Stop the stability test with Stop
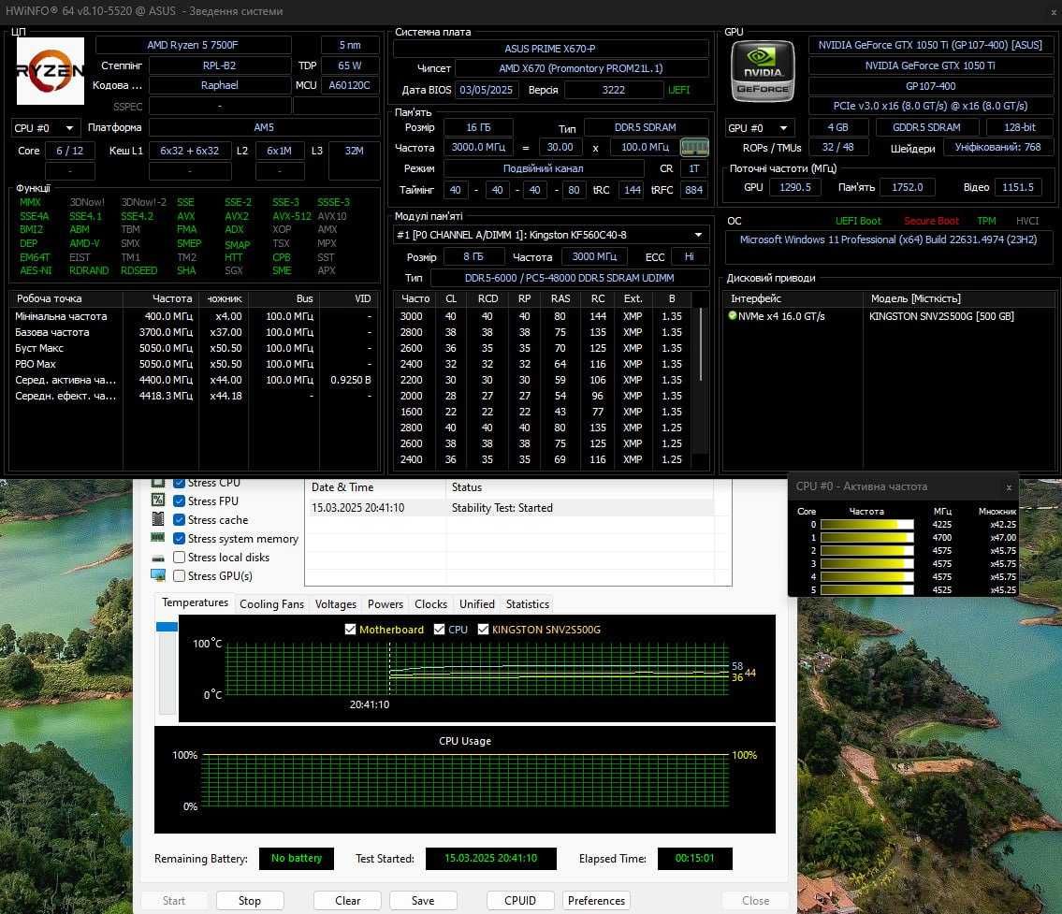 (250, 901)
